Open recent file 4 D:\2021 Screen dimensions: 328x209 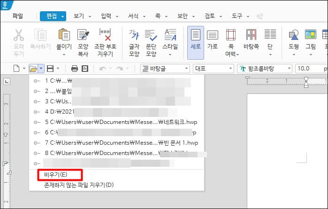(111, 112)
